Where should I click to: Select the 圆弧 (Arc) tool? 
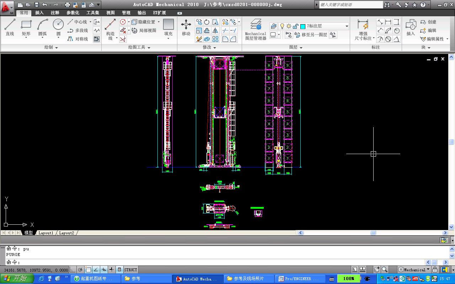pyautogui.click(x=43, y=27)
